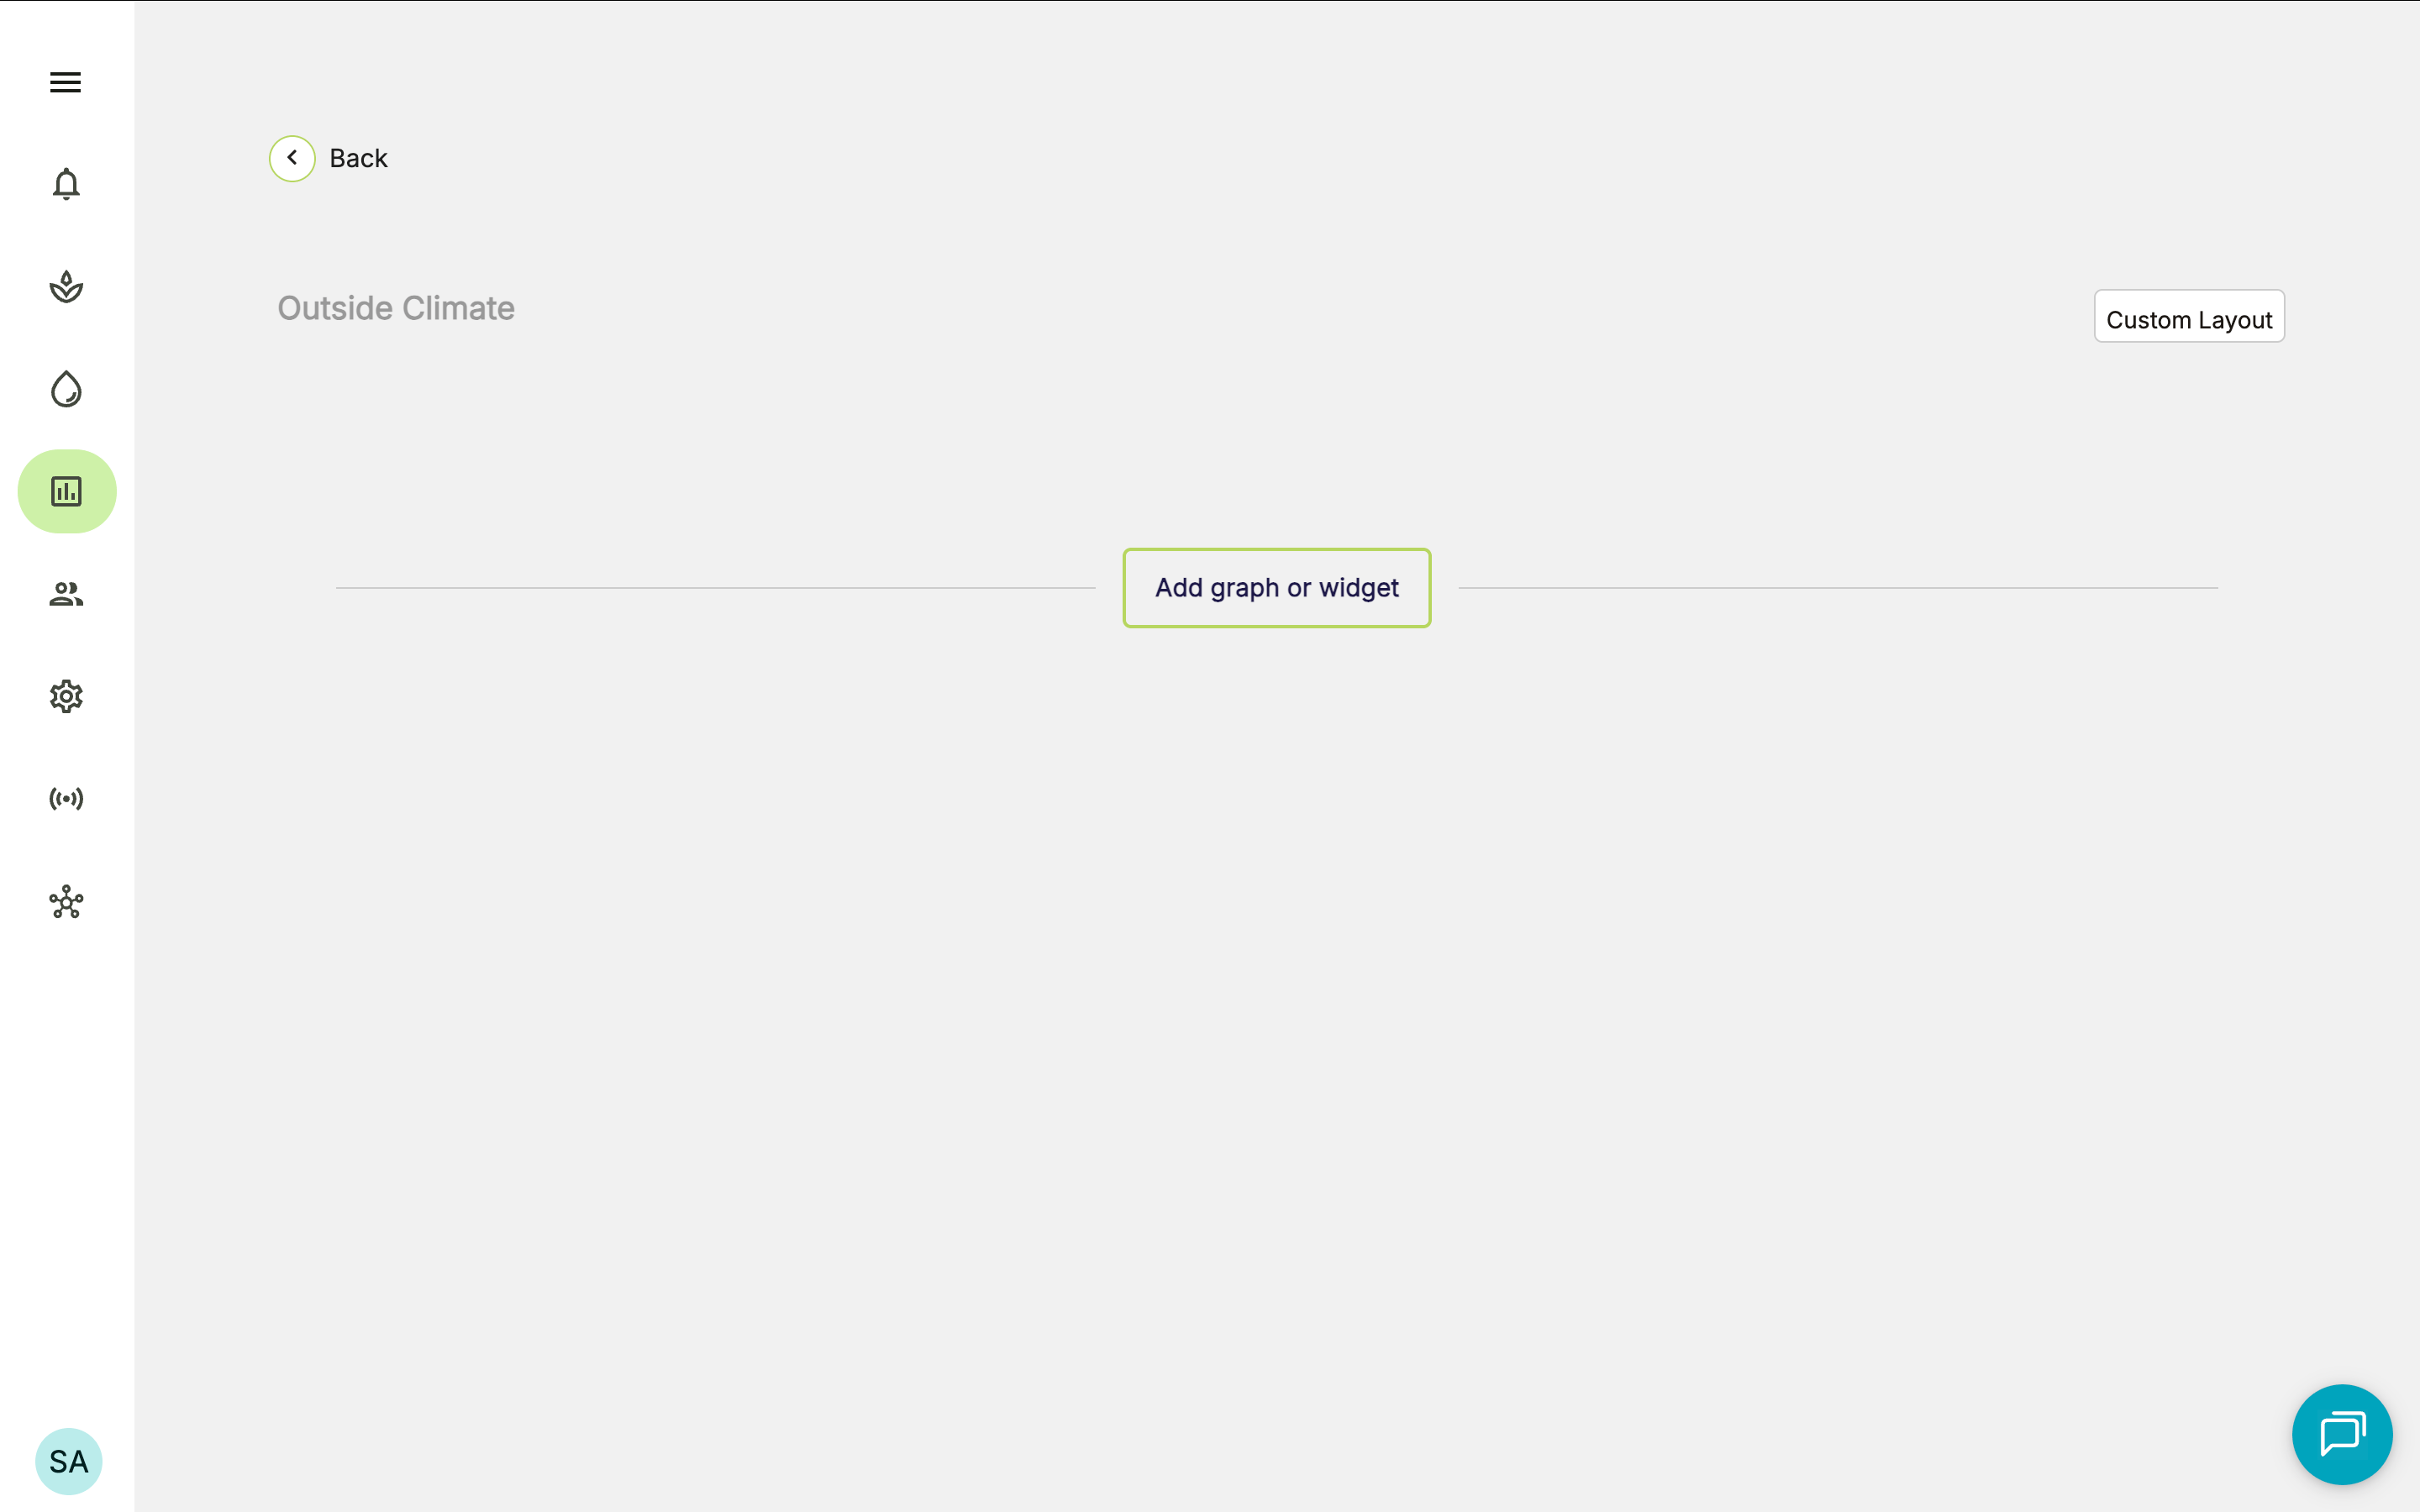Click Add graph or widget button
This screenshot has width=2420, height=1512.
point(1276,588)
